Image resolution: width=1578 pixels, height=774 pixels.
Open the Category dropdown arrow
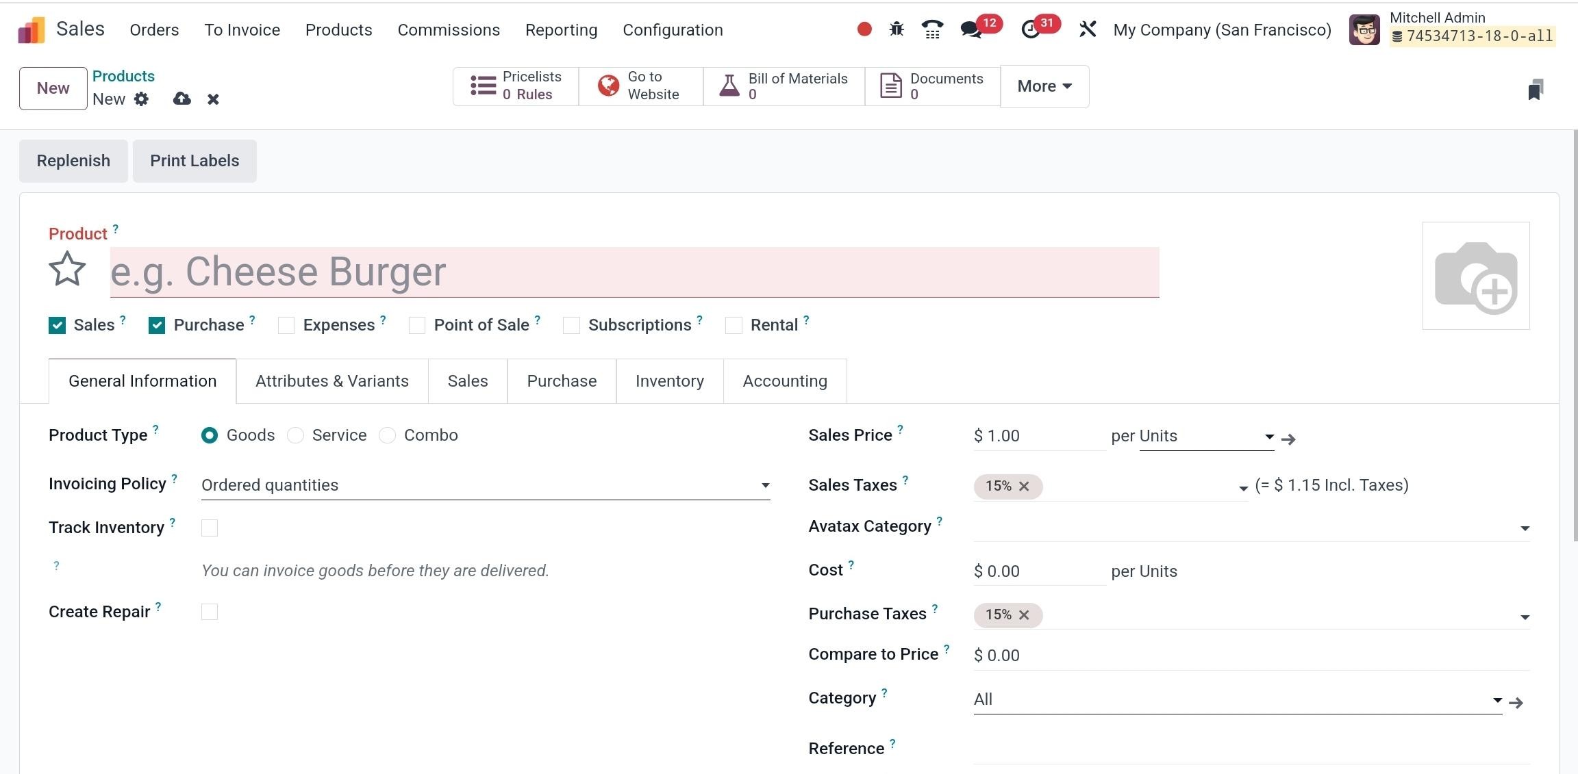(x=1497, y=700)
